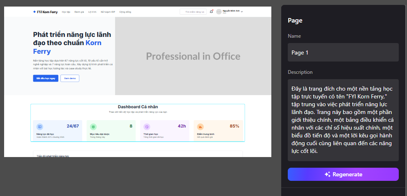
Task: Focus the Tìm kiếm năng lực search field
Action: [x=193, y=11]
